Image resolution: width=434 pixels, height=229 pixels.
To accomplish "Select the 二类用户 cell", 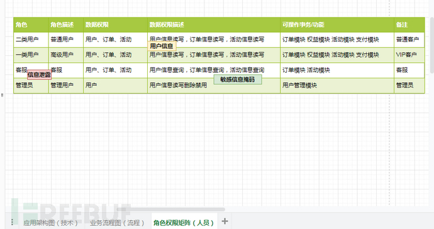I will click(31, 40).
